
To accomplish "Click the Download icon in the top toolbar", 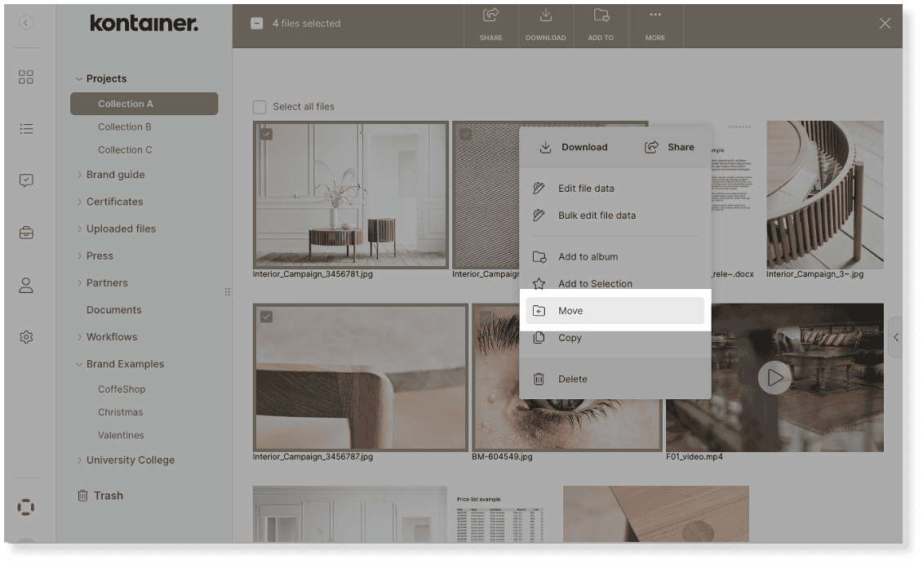I will 546,25.
